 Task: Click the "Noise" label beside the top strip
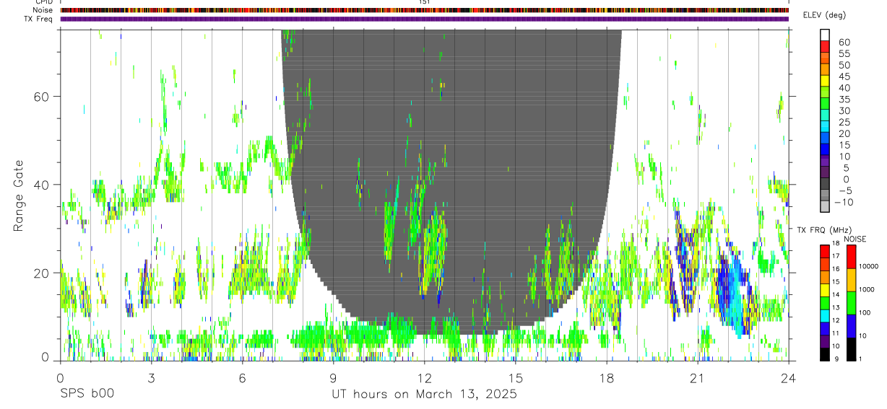point(43,10)
